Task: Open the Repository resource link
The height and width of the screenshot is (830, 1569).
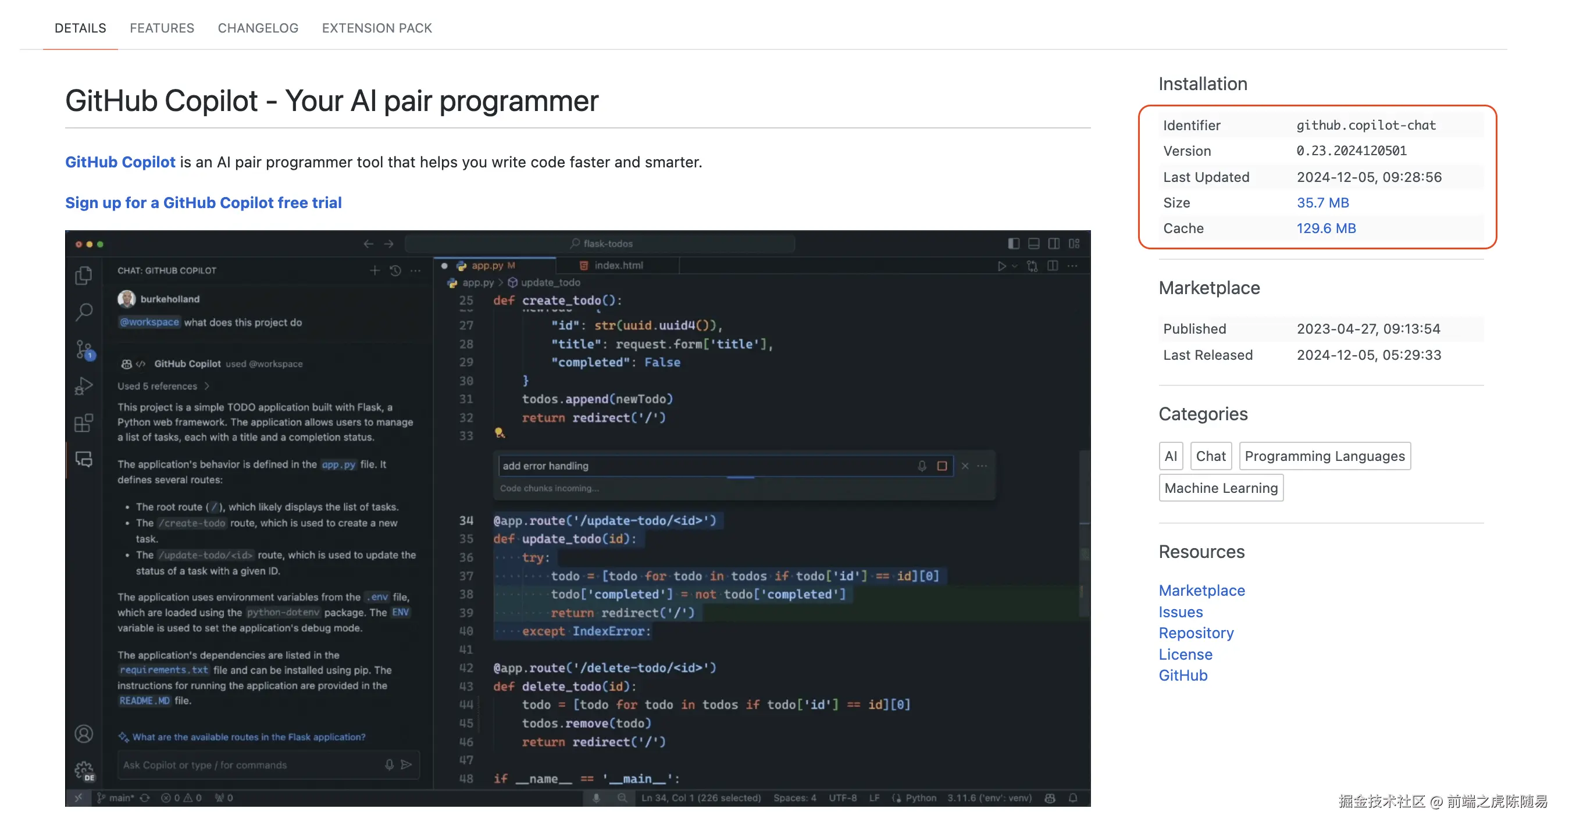Action: tap(1196, 633)
